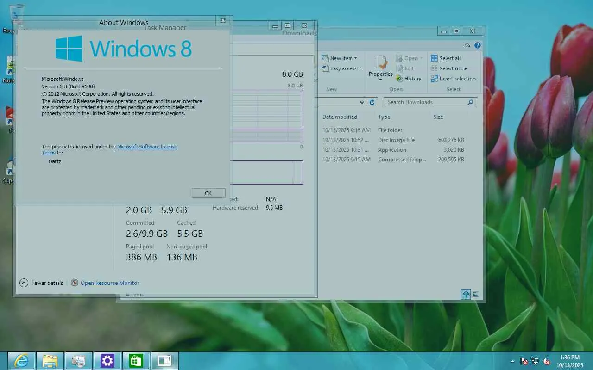Expand the New item dropdown in Explorer

pyautogui.click(x=356, y=58)
